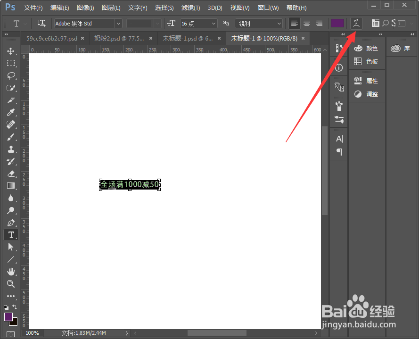Switch to the 59cc9ce6b2c97.psd tab
The height and width of the screenshot is (339, 419).
pyautogui.click(x=52, y=39)
